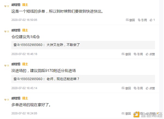Open avatar beside 多单进场的现在拿好了 message

tap(7, 100)
